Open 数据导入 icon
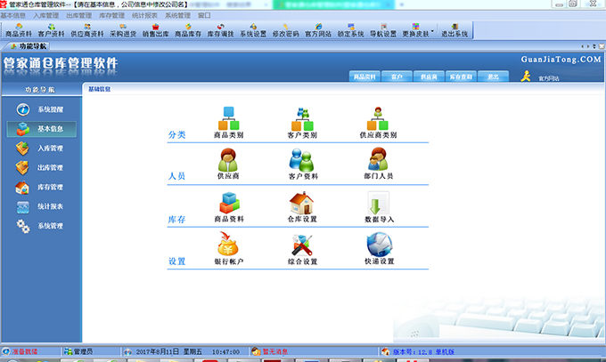Image resolution: width=606 pixels, height=362 pixels. click(x=379, y=207)
